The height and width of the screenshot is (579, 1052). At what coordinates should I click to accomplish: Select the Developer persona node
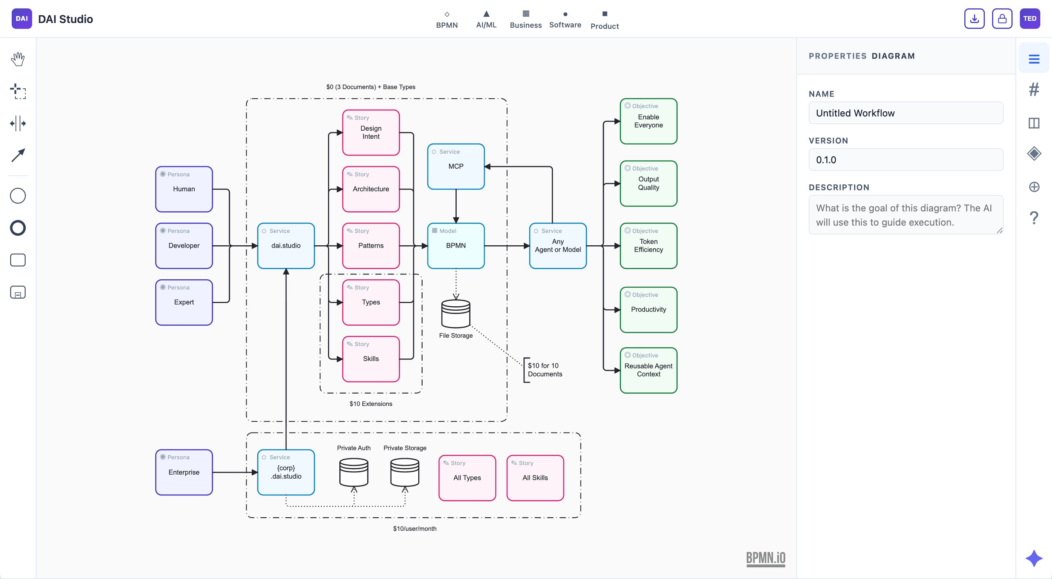tap(184, 246)
